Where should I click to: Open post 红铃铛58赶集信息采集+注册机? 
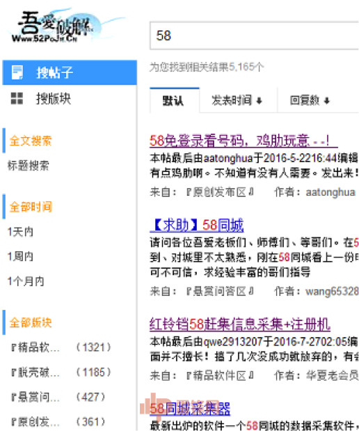click(x=240, y=324)
